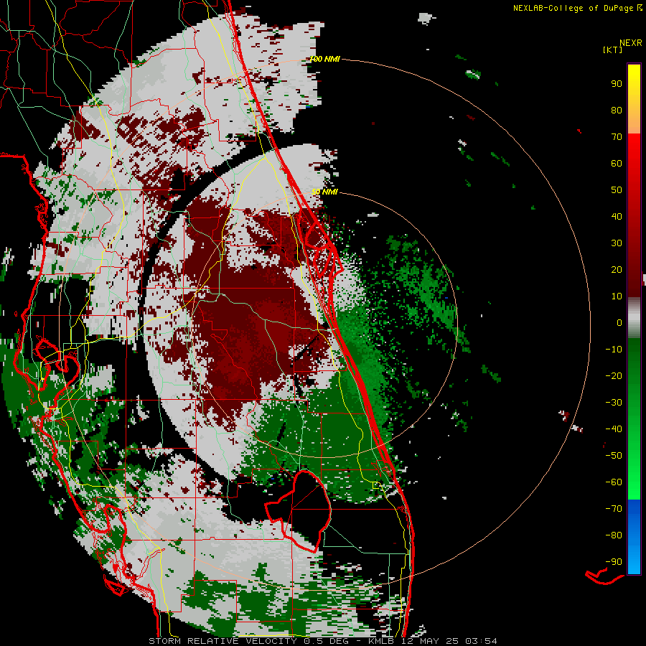Click the -70 value on velocity scale
The width and height of the screenshot is (646, 646).
[614, 509]
